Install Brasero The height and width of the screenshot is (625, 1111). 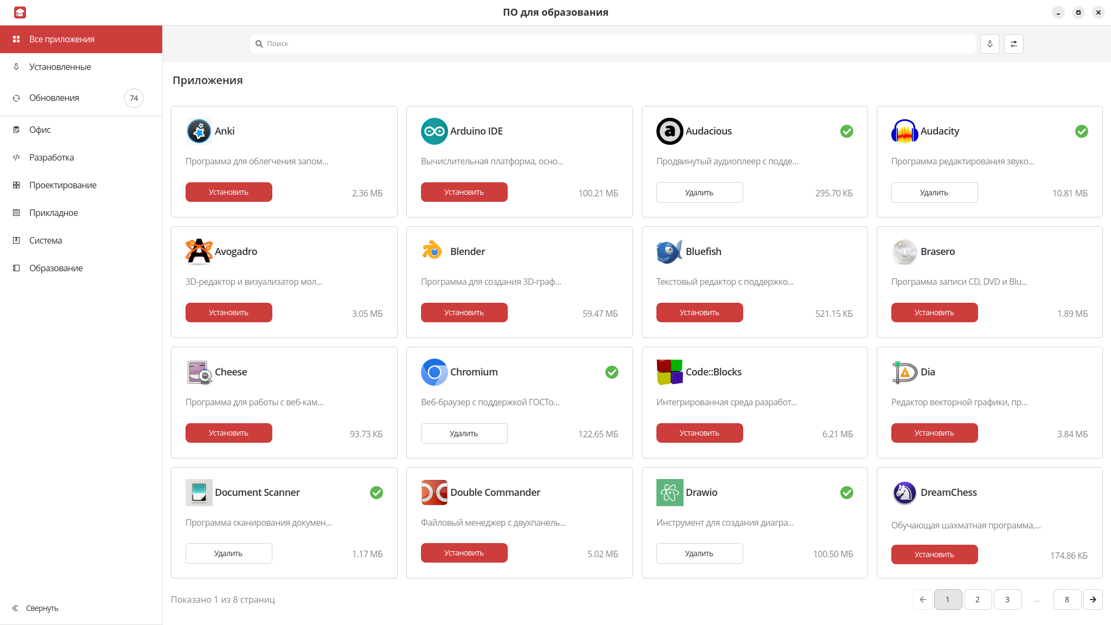(935, 312)
